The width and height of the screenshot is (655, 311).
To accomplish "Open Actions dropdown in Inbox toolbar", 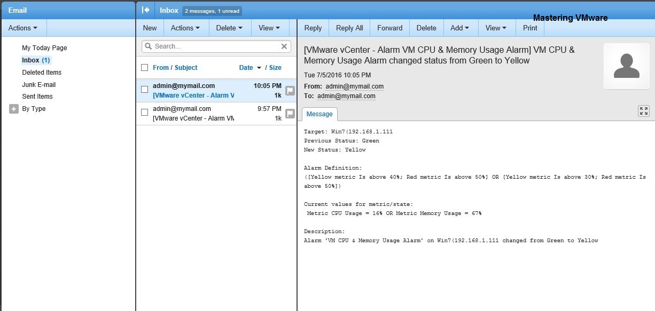I will tap(185, 28).
